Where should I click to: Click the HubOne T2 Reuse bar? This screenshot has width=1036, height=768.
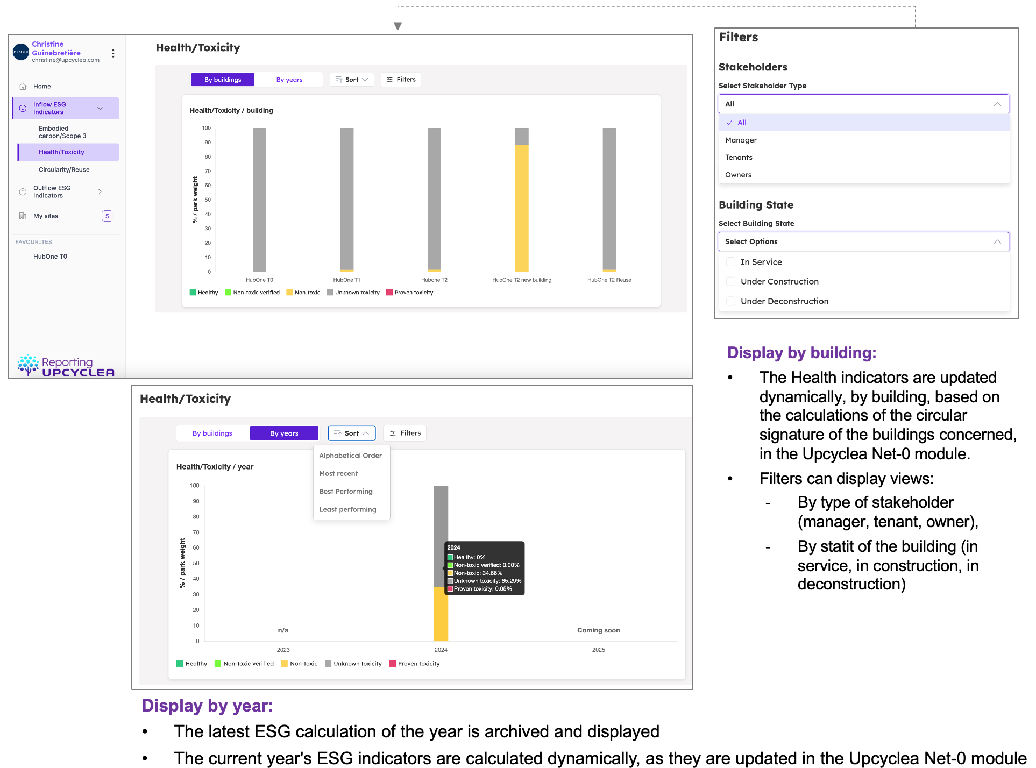tap(609, 200)
